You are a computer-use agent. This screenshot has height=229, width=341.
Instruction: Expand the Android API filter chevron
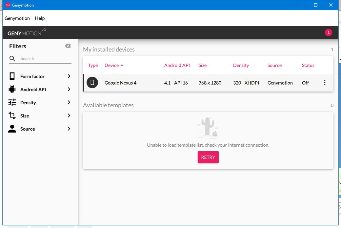(69, 90)
